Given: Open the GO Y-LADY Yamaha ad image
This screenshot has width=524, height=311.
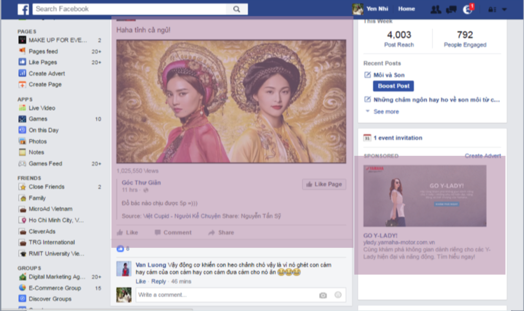Looking at the screenshot, I should click(425, 196).
